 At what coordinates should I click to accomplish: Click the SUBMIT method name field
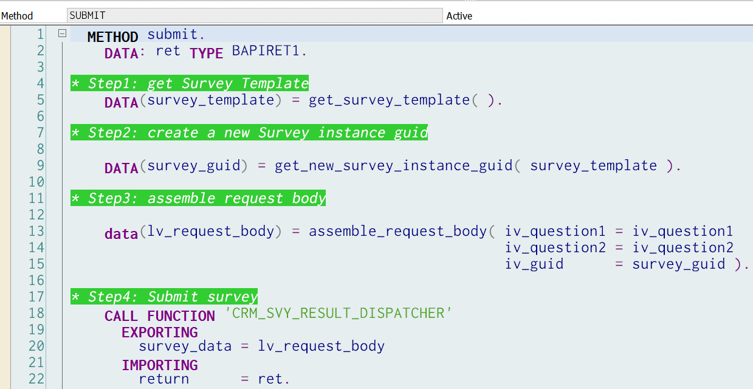[255, 16]
